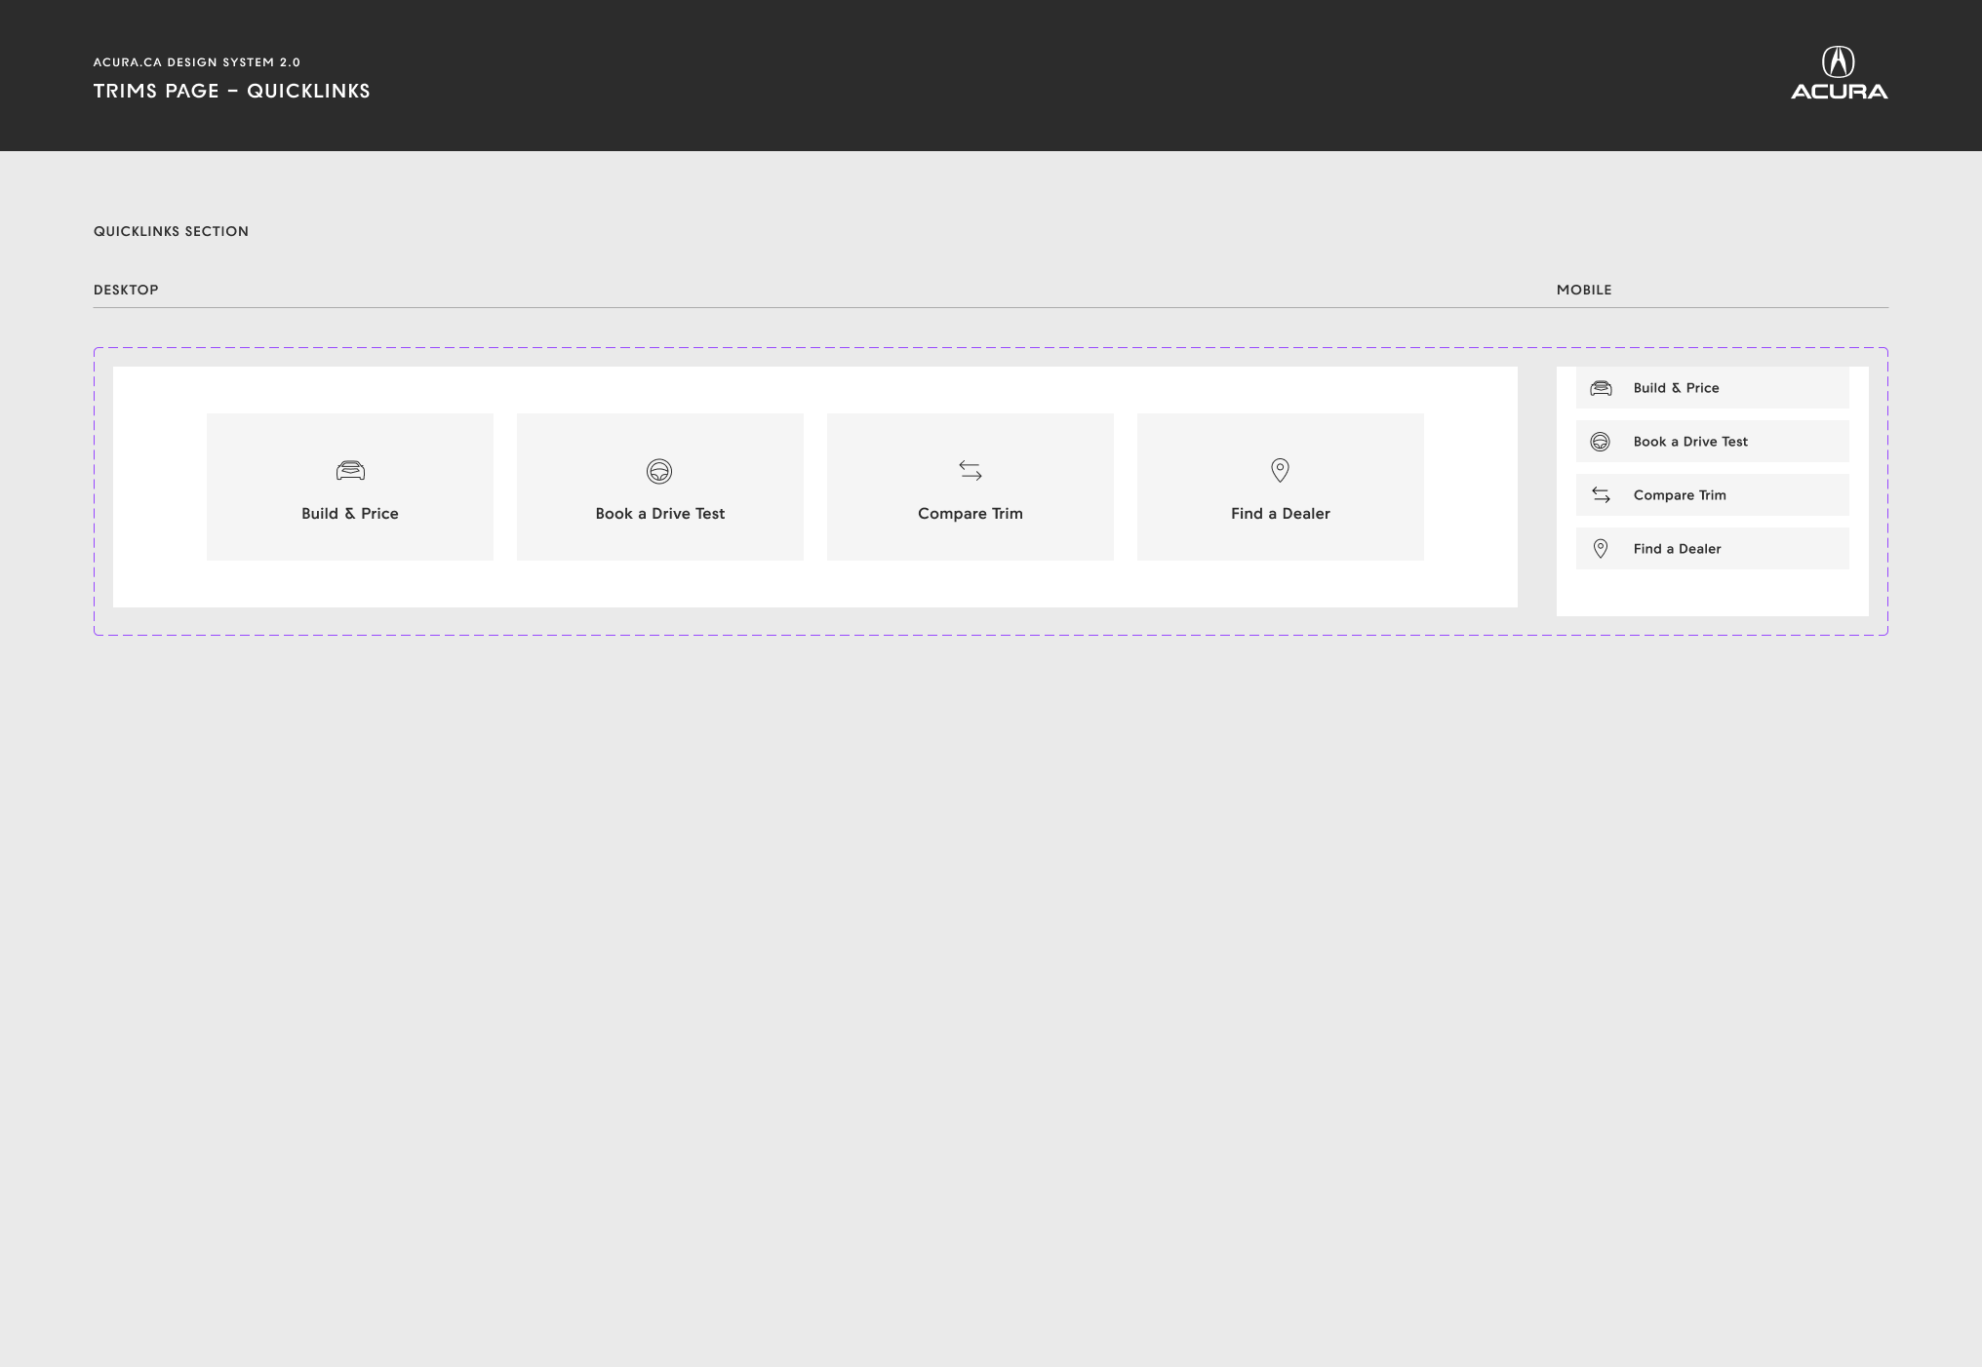Click the TRIMS PAGE – QUICKLINKS title
Screen dimensions: 1982x1367
232,91
